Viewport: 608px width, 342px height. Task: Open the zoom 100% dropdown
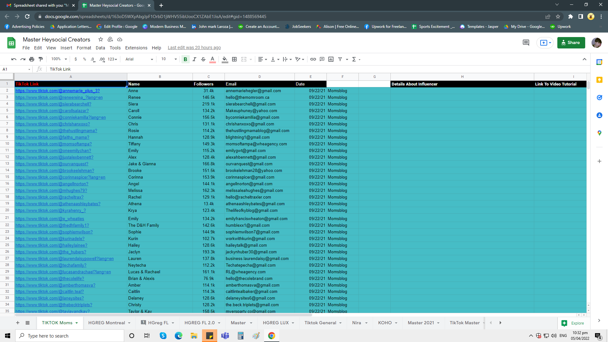[59, 59]
